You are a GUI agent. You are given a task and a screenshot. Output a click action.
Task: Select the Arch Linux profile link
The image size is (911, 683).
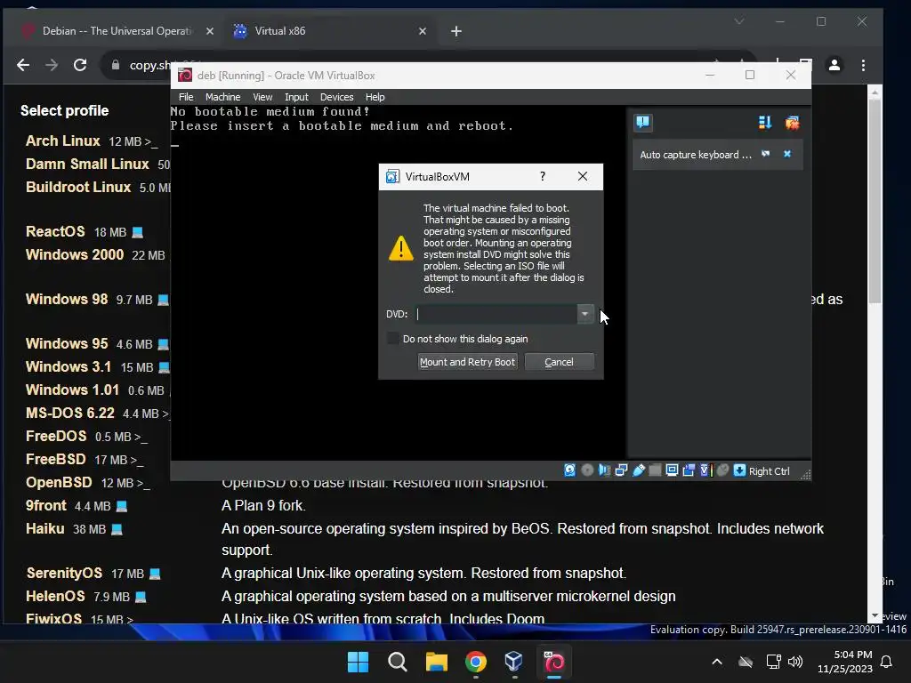63,141
